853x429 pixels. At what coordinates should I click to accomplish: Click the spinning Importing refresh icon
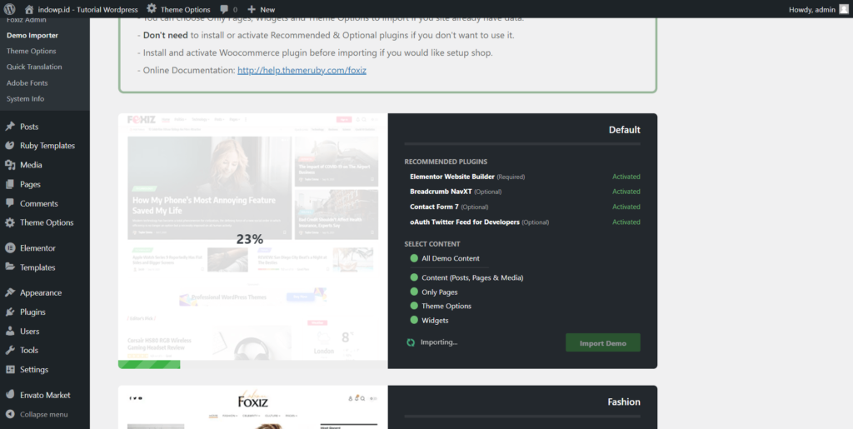(411, 342)
